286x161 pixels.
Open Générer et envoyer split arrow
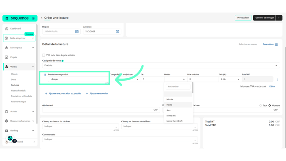coord(279,18)
